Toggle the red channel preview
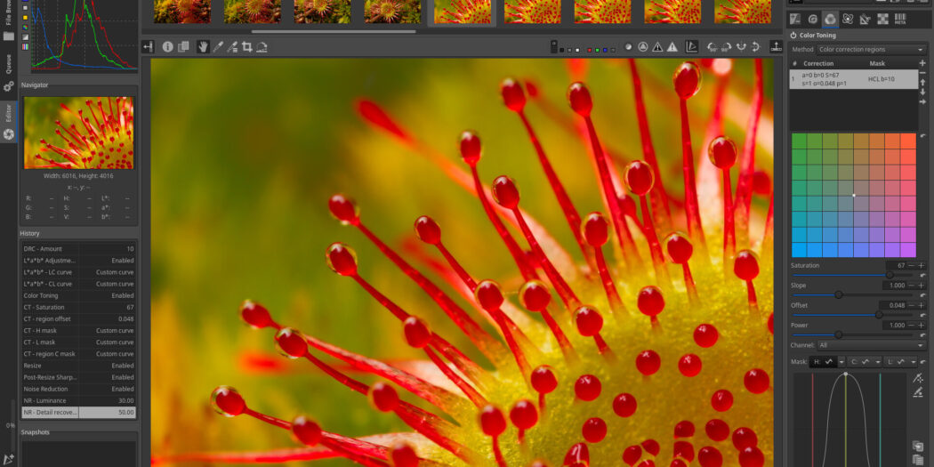The image size is (934, 467). coord(590,50)
